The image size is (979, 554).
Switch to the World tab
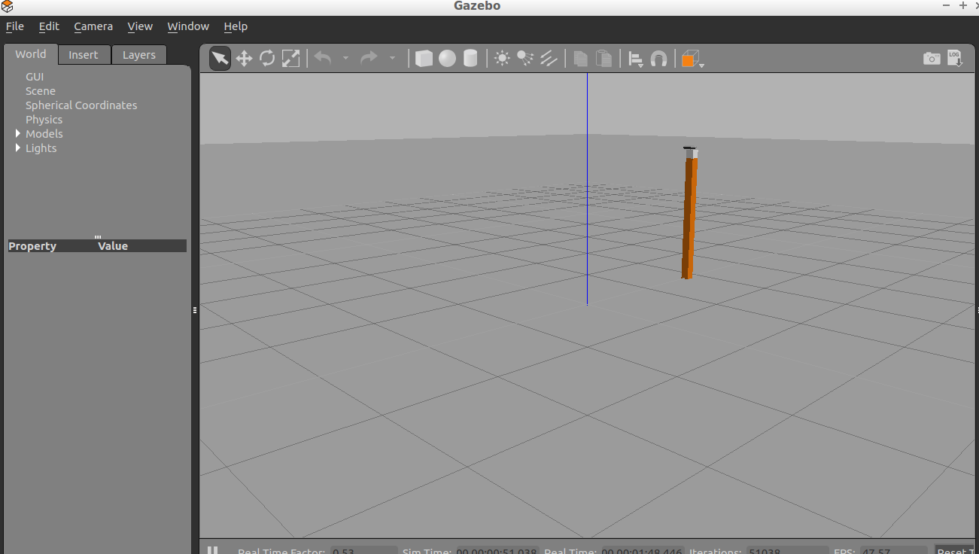click(x=31, y=54)
